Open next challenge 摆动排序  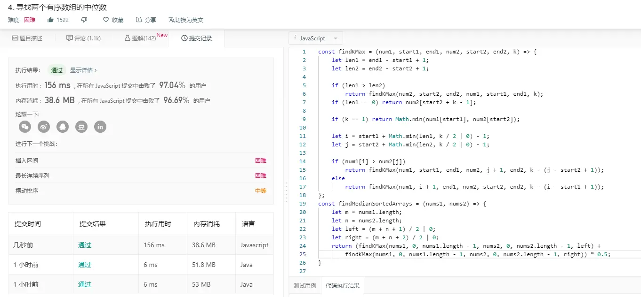27,190
